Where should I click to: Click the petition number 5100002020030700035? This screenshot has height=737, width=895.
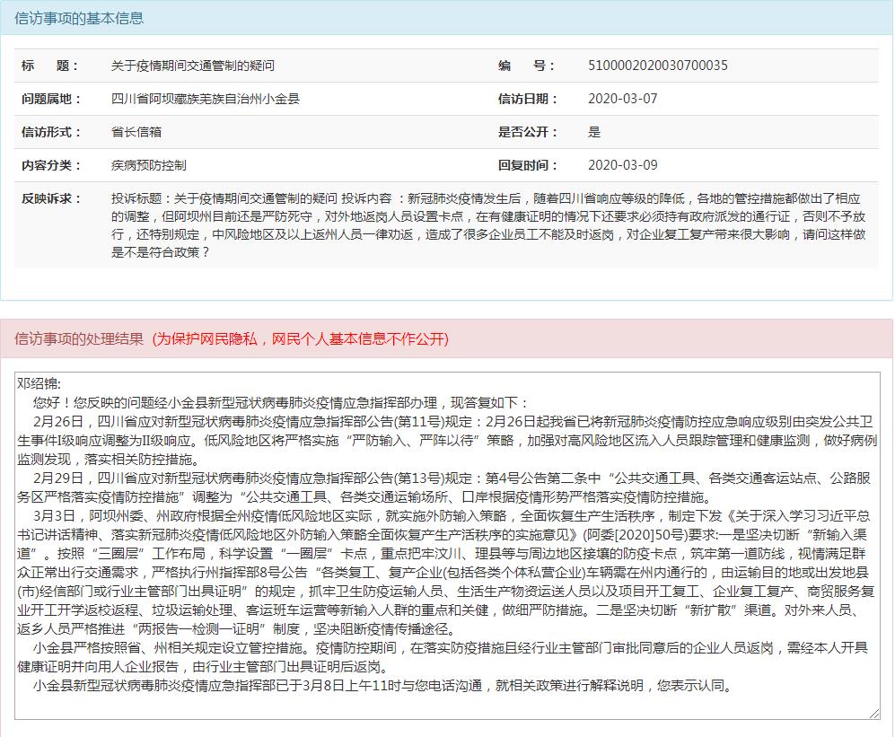click(x=657, y=66)
